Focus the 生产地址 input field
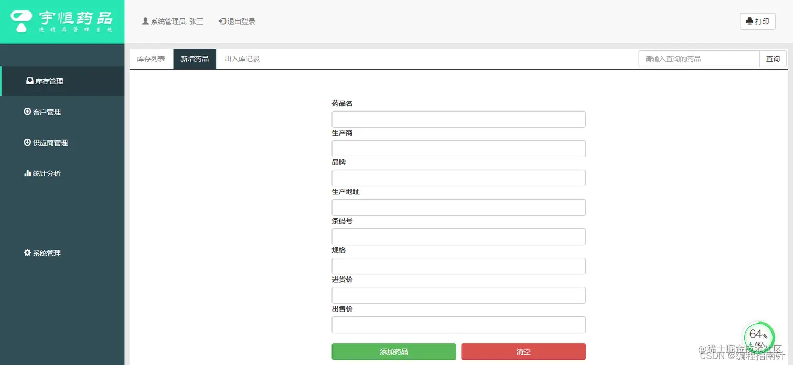Screen dimensions: 793x365 pos(459,207)
